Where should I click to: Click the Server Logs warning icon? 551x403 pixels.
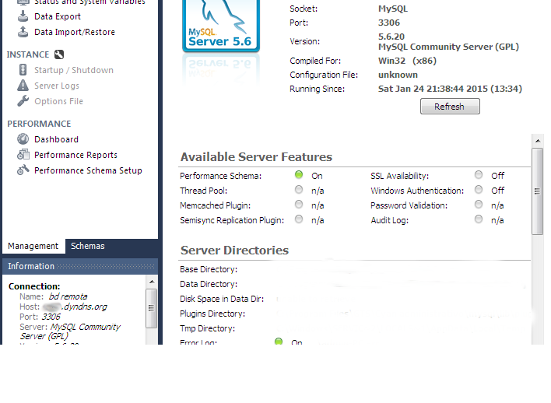tap(23, 86)
